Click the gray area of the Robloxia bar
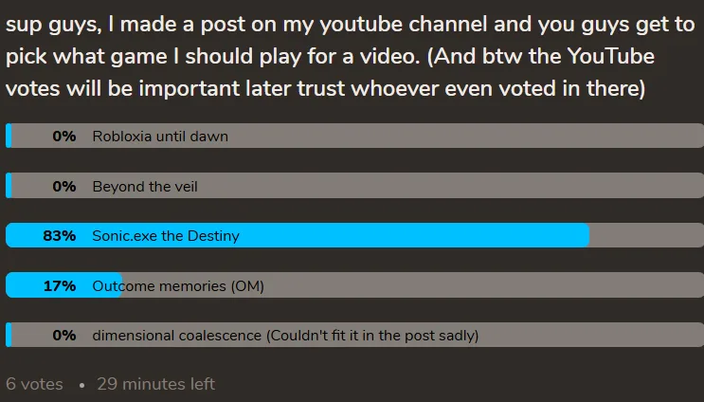This screenshot has height=402, width=704. point(474,137)
